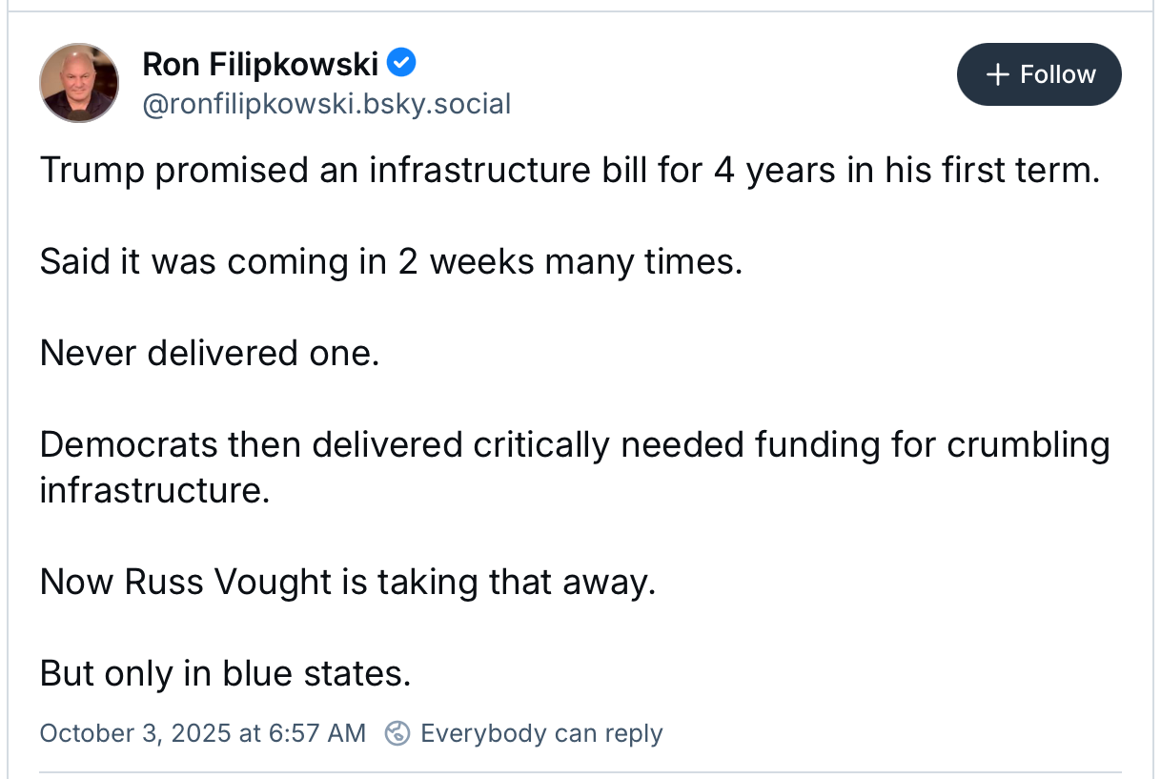Click the "Said it was coming" line
The width and height of the screenshot is (1161, 779).
(390, 261)
